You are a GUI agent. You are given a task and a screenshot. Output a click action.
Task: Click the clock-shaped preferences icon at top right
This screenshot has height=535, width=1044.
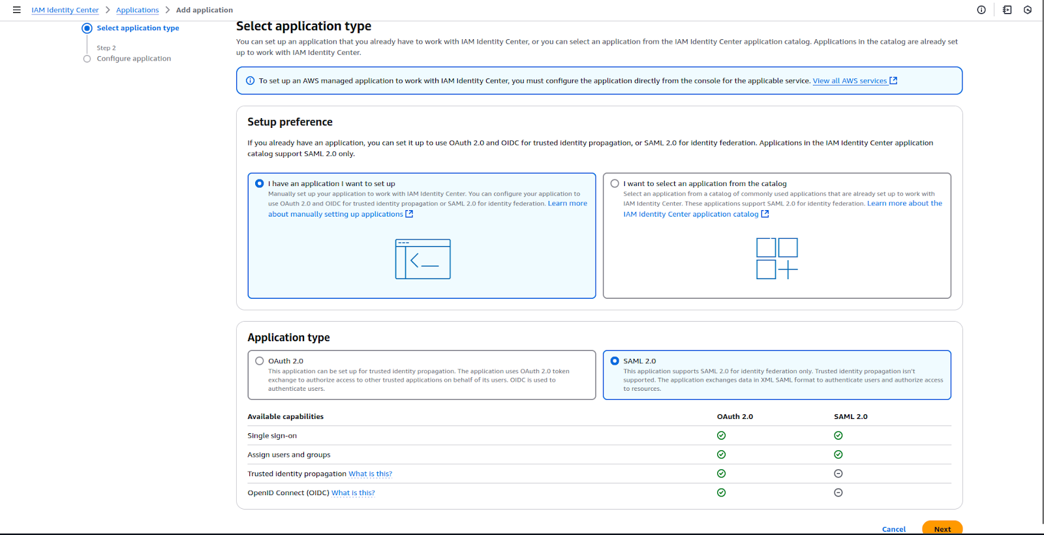pyautogui.click(x=1028, y=10)
